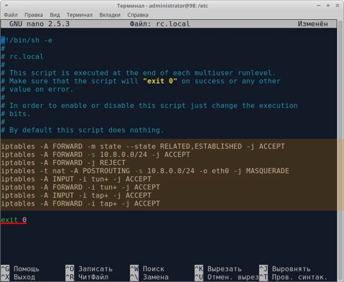Place cursor on the exit 0 line
This screenshot has height=282, width=344.
click(x=13, y=220)
